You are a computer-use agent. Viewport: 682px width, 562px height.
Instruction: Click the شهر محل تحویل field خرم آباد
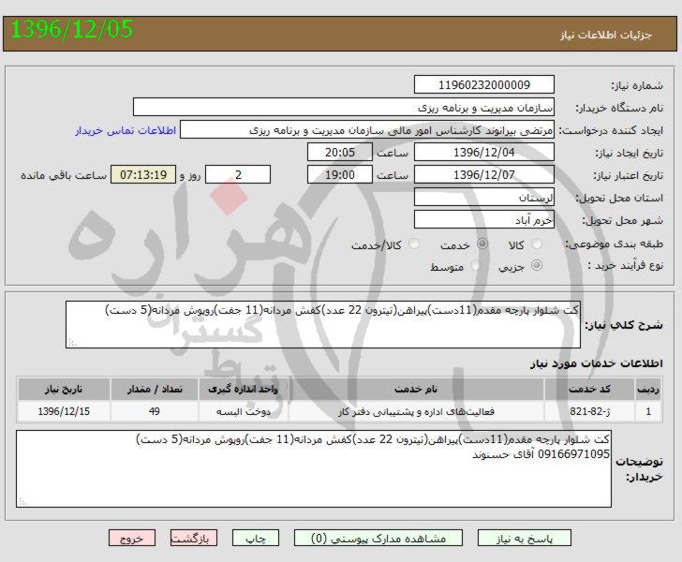(484, 220)
